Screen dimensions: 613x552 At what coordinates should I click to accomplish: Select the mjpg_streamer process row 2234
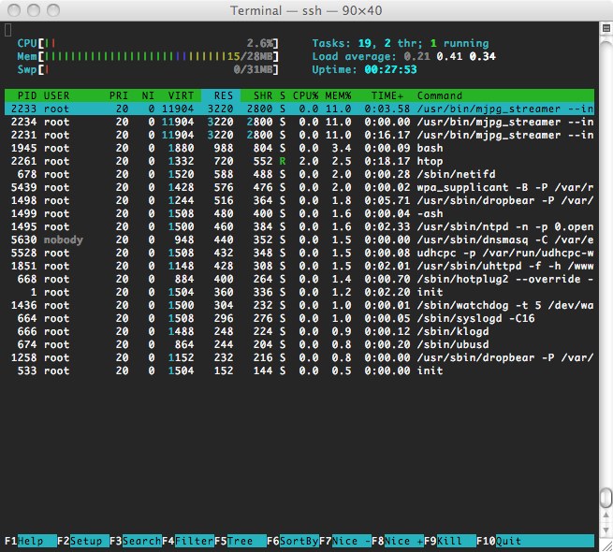pyautogui.click(x=299, y=122)
